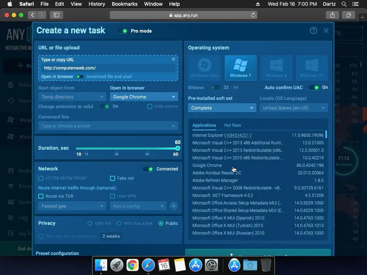Switch to the Hot fixes tab
The height and width of the screenshot is (275, 367).
232,125
